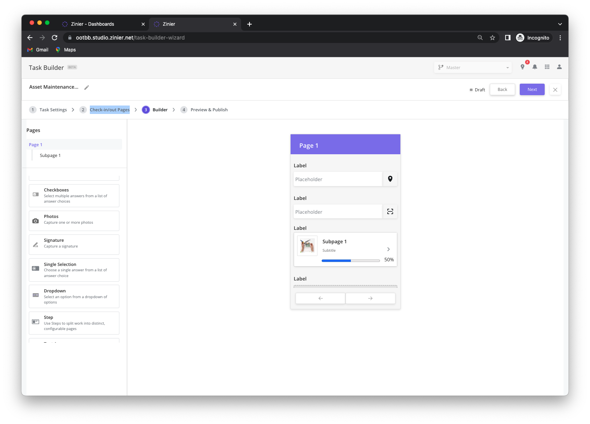The width and height of the screenshot is (590, 424).
Task: Reload the browser page
Action: [x=55, y=38]
